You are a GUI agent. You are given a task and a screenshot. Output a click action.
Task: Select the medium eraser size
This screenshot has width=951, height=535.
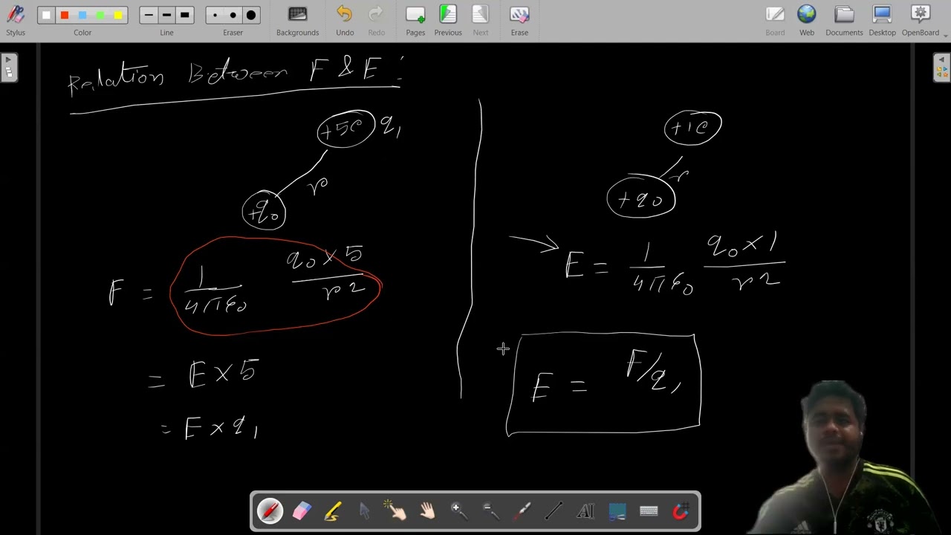[x=233, y=15]
